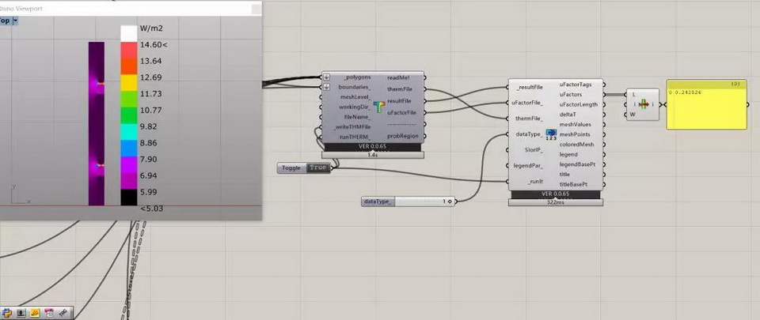Switch the Boolean Toggle from True
760x320 pixels.
tap(317, 168)
